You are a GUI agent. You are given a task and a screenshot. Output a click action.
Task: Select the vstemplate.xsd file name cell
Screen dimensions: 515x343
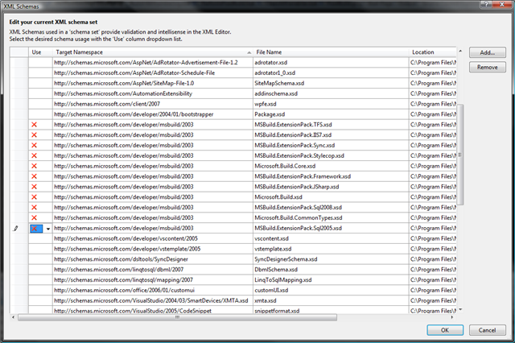tap(331, 249)
